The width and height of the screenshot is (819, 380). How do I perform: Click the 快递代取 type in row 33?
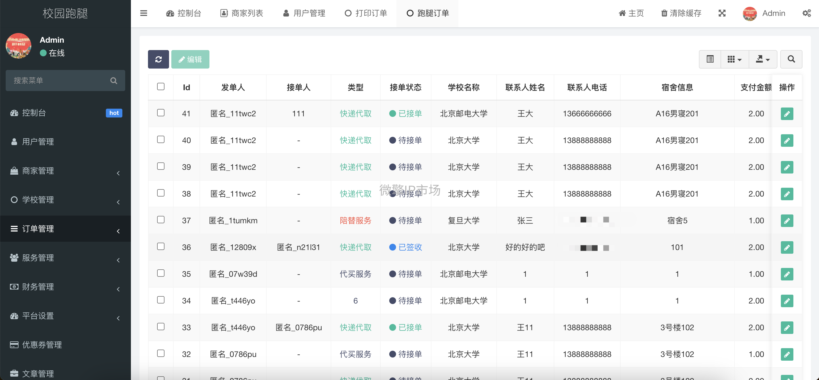tap(355, 327)
